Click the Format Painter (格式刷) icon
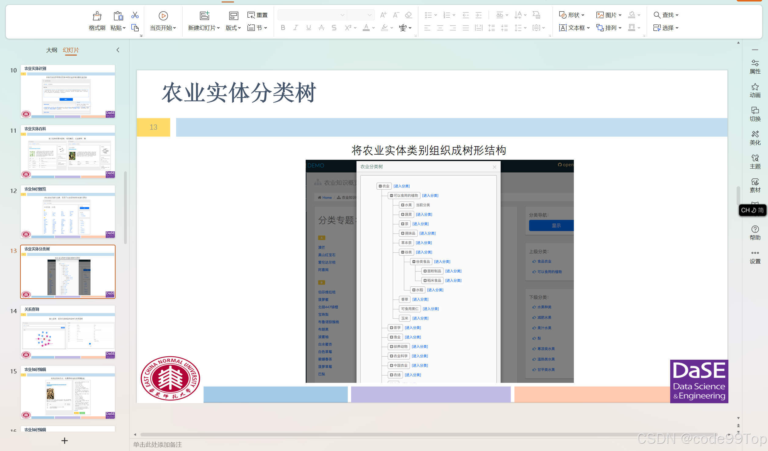This screenshot has height=451, width=768. [97, 16]
